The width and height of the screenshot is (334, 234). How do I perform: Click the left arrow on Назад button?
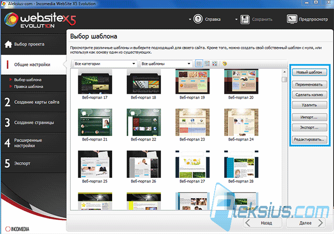coord(248,223)
